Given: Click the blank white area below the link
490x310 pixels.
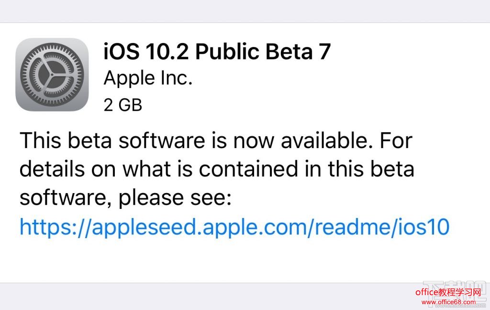Looking at the screenshot, I should click(239, 261).
